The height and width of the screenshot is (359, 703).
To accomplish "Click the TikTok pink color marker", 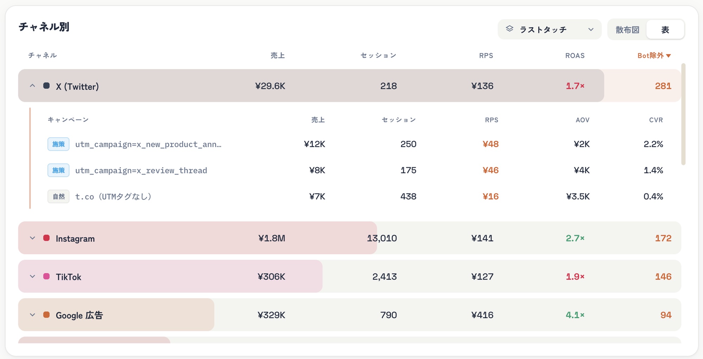I will tap(46, 276).
